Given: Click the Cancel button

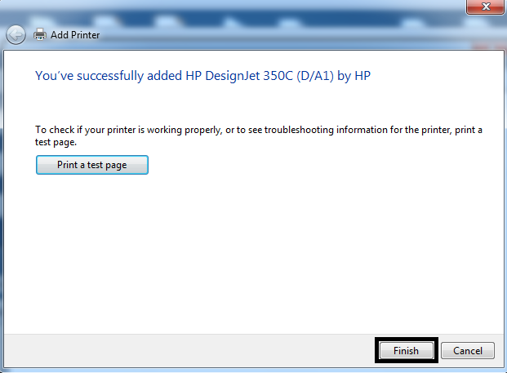Looking at the screenshot, I should (x=468, y=350).
